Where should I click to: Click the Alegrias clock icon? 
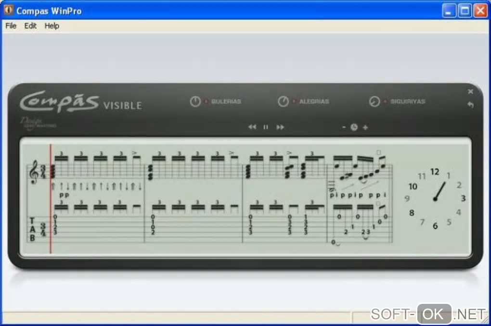click(x=283, y=101)
